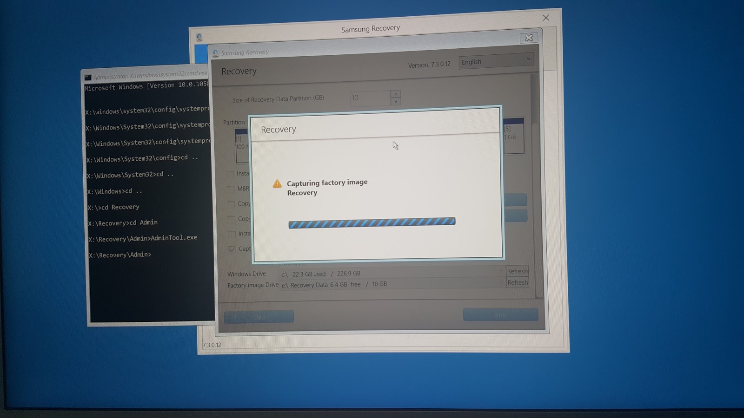This screenshot has width=744, height=418.
Task: Close the inner Samsung Recovery window
Action: pyautogui.click(x=529, y=38)
